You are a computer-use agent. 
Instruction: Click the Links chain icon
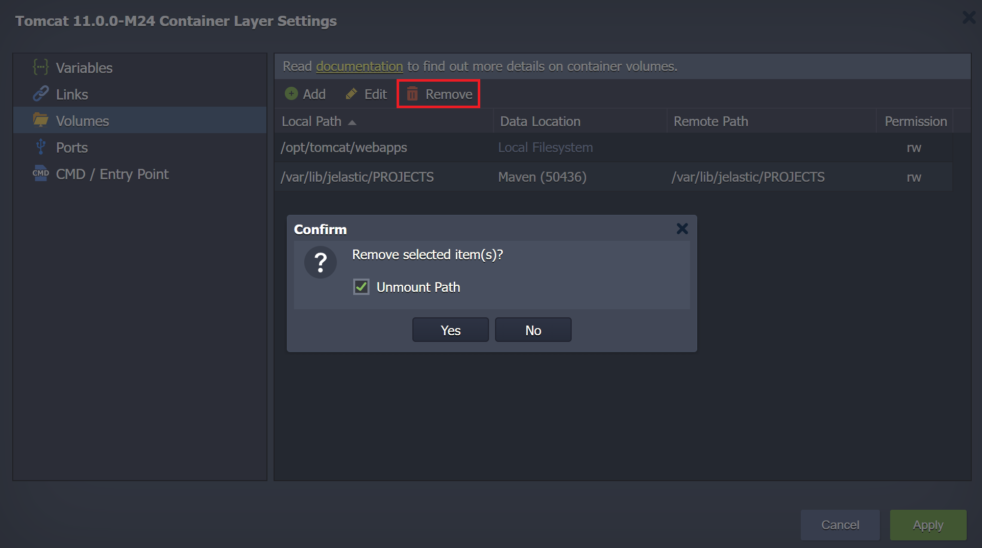tap(41, 93)
